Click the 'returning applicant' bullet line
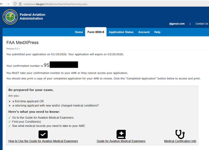The image size is (209, 150). click(x=55, y=105)
